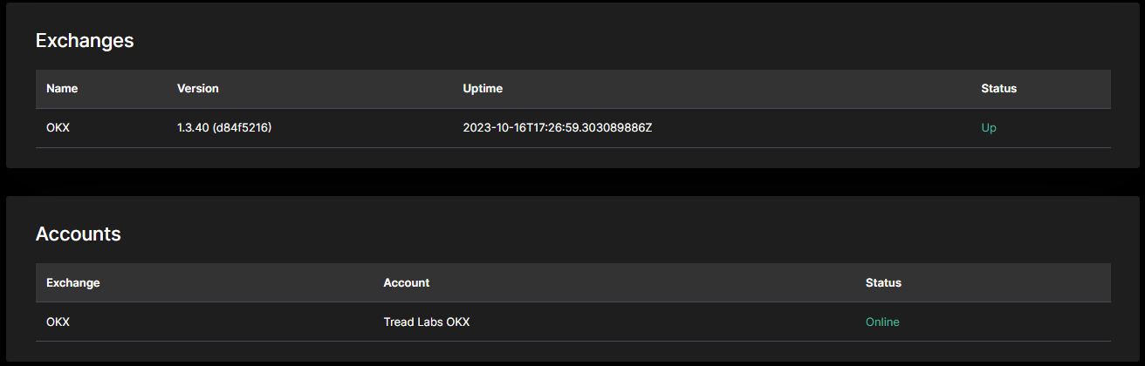Click the green Up status
The width and height of the screenshot is (1145, 366).
[988, 128]
